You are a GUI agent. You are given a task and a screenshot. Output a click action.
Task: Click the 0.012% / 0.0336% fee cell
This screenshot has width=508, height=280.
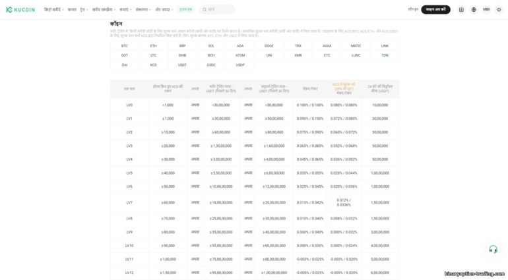click(344, 203)
